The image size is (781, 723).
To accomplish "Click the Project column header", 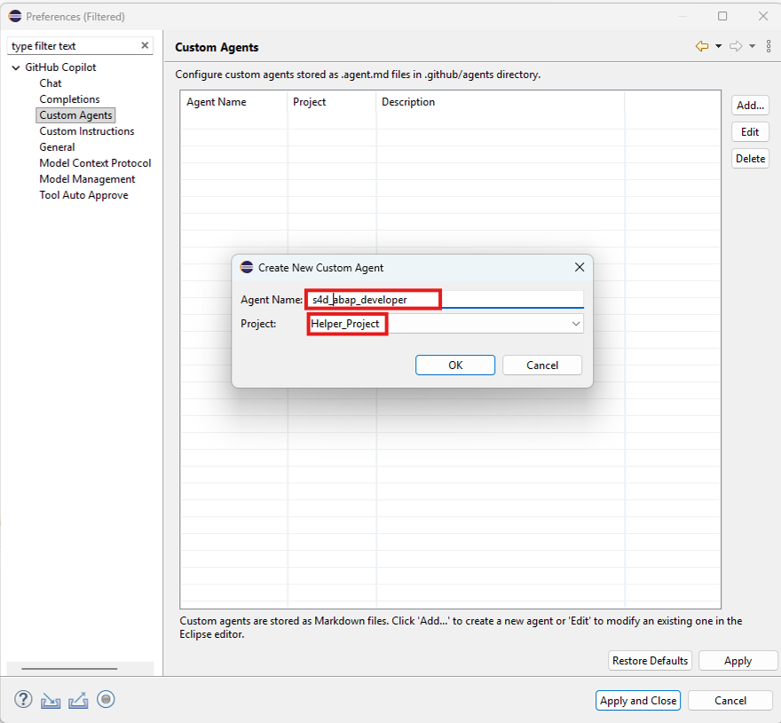I will coord(332,102).
